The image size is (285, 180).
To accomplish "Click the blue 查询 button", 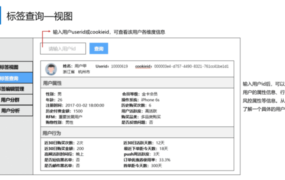I will point(98,48).
